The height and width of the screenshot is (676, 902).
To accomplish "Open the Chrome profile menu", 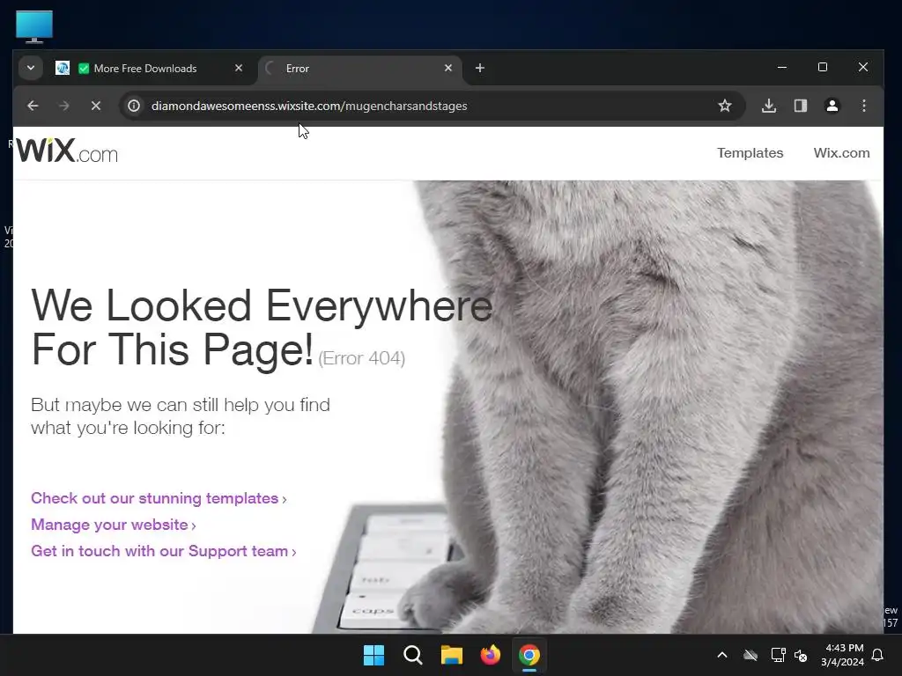I will click(832, 106).
